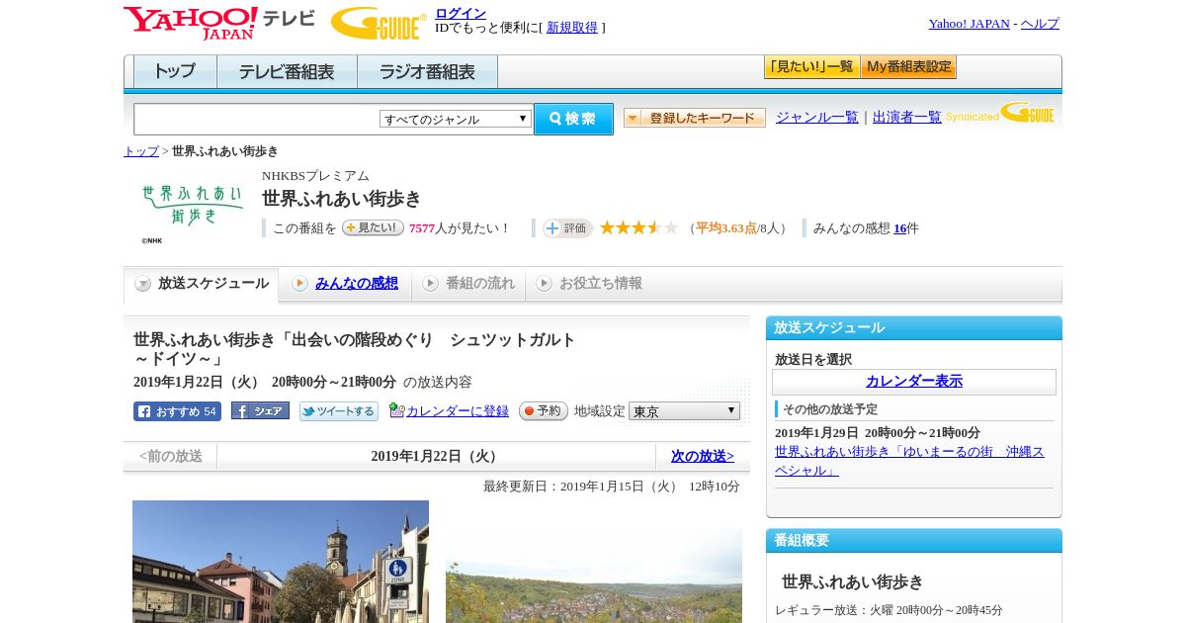Click the star rating graphic

[x=638, y=227]
